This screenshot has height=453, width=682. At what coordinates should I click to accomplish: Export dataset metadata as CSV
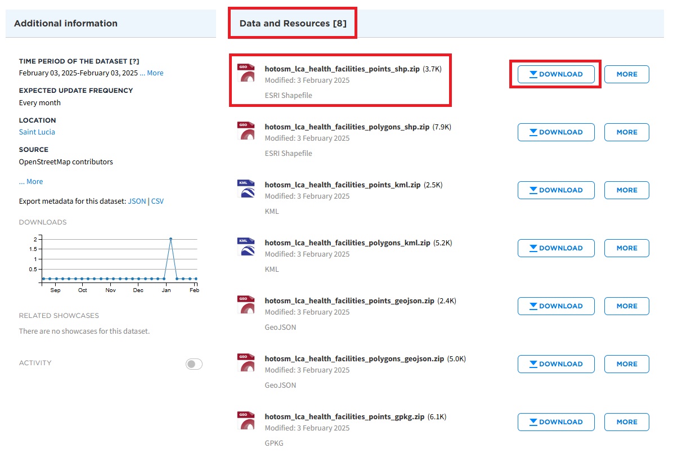[x=158, y=201]
